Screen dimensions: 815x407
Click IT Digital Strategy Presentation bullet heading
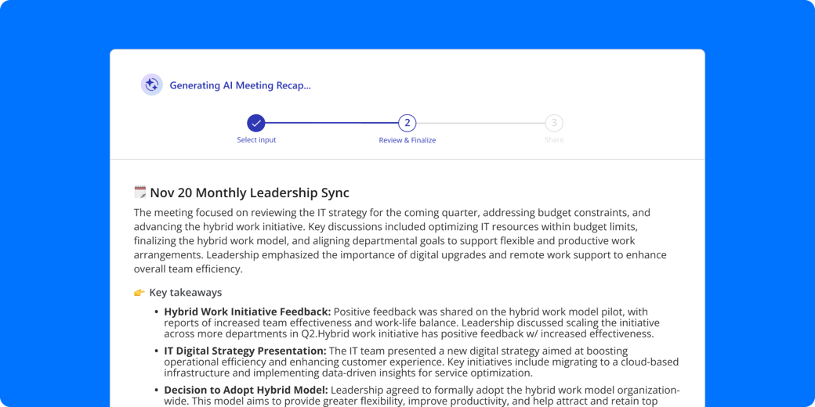click(245, 351)
